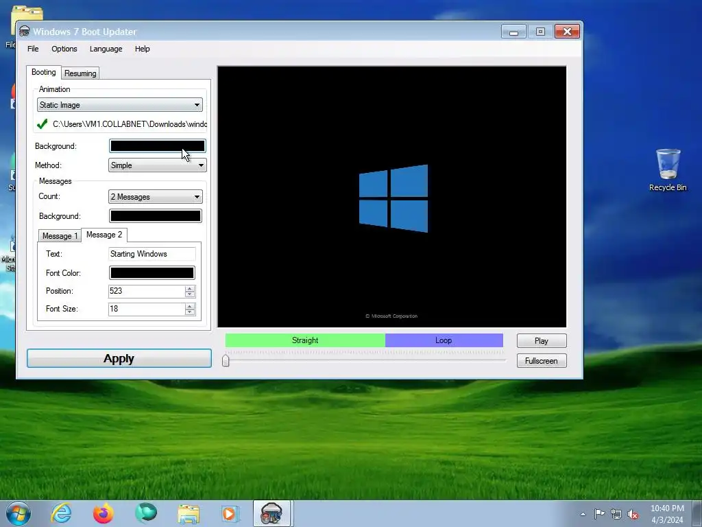Click the image file path text

(x=130, y=124)
